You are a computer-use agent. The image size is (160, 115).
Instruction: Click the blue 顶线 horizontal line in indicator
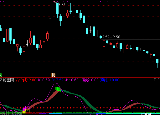80,87
